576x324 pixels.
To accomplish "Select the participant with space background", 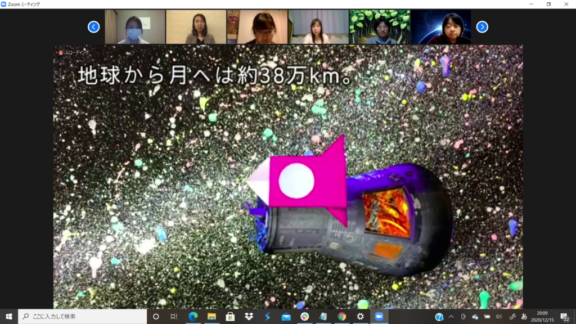I will tap(440, 27).
